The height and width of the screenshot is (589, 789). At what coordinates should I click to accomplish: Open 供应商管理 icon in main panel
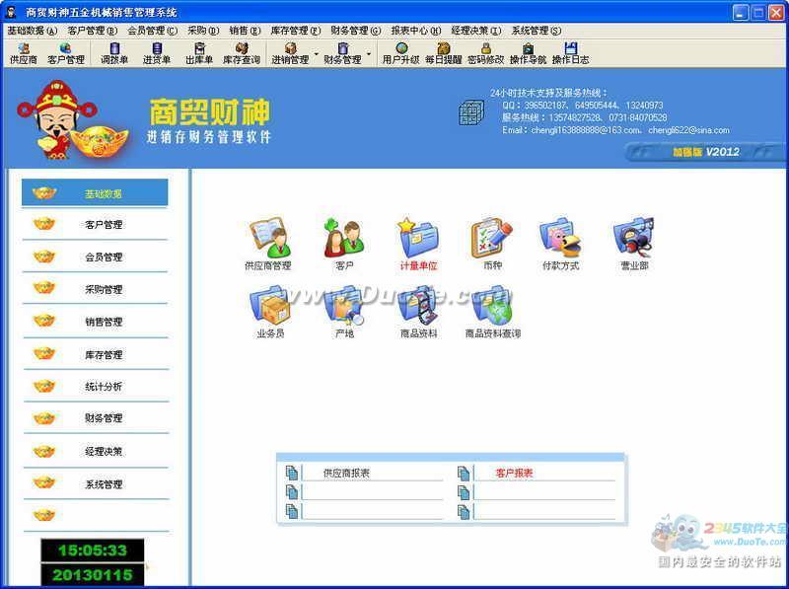tap(268, 244)
